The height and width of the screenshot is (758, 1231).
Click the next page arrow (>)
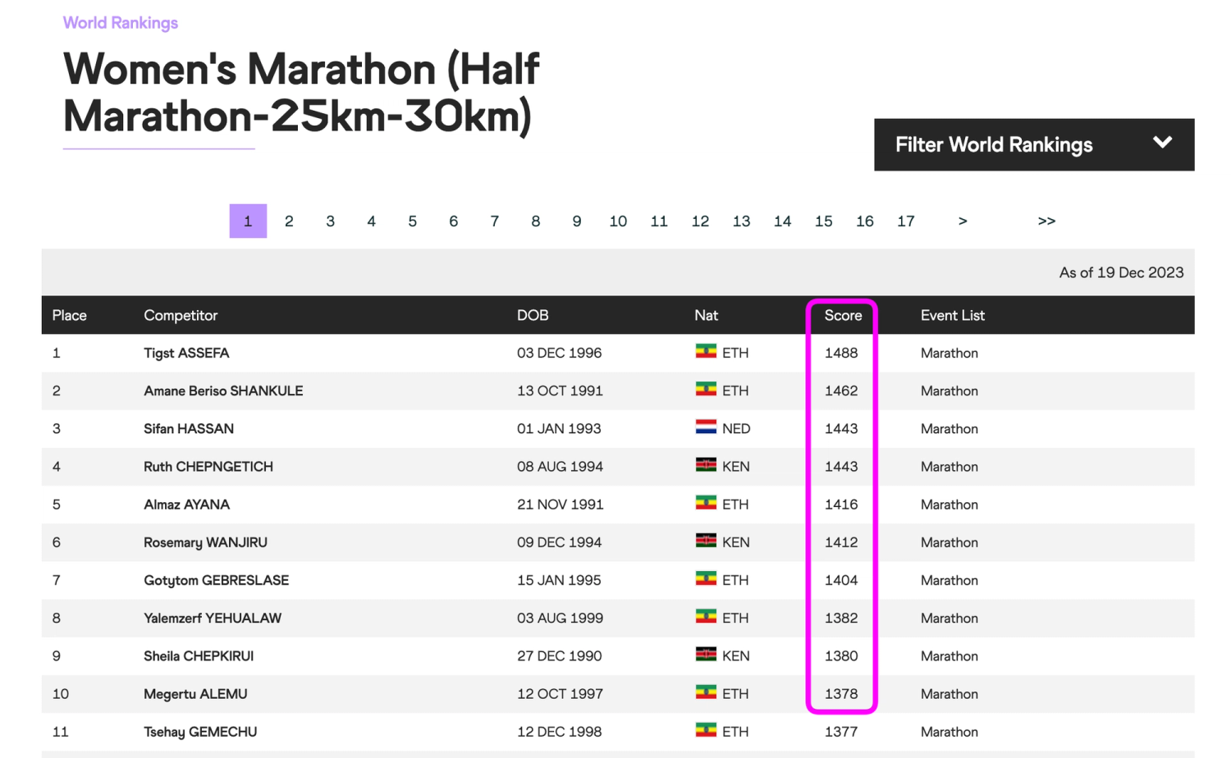click(963, 221)
